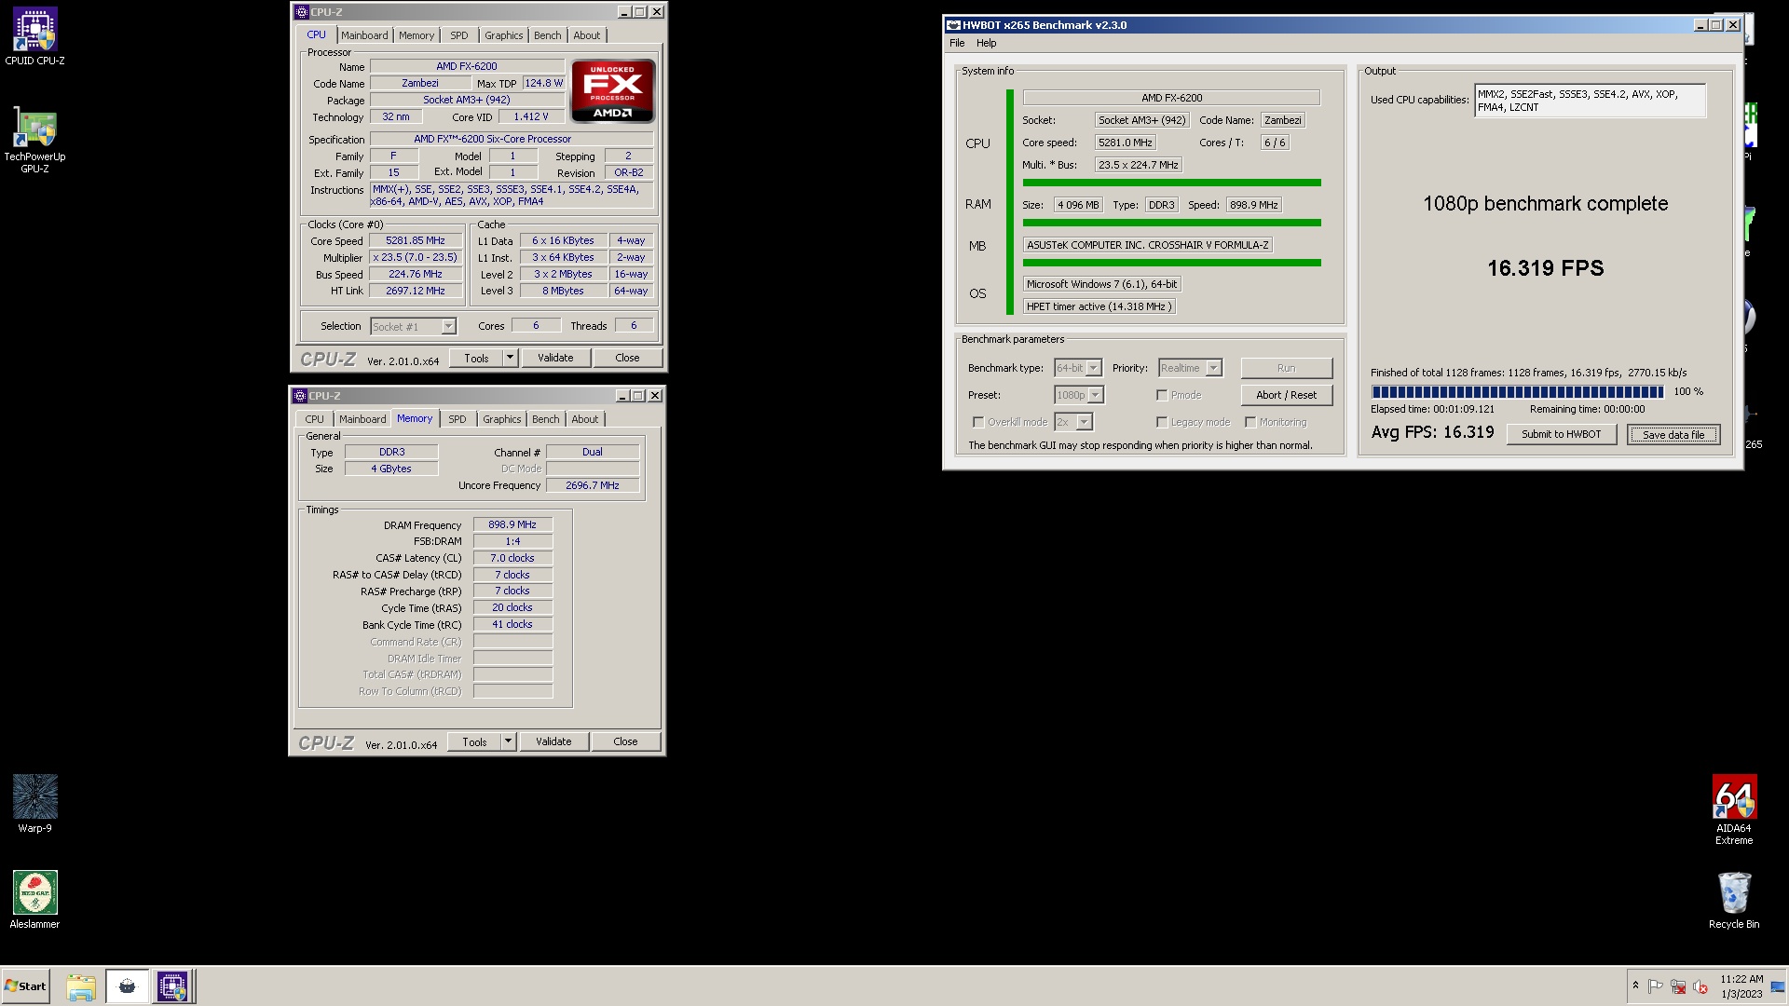Enable the Monitoring checkbox
Viewport: 1789px width, 1006px height.
[1250, 422]
